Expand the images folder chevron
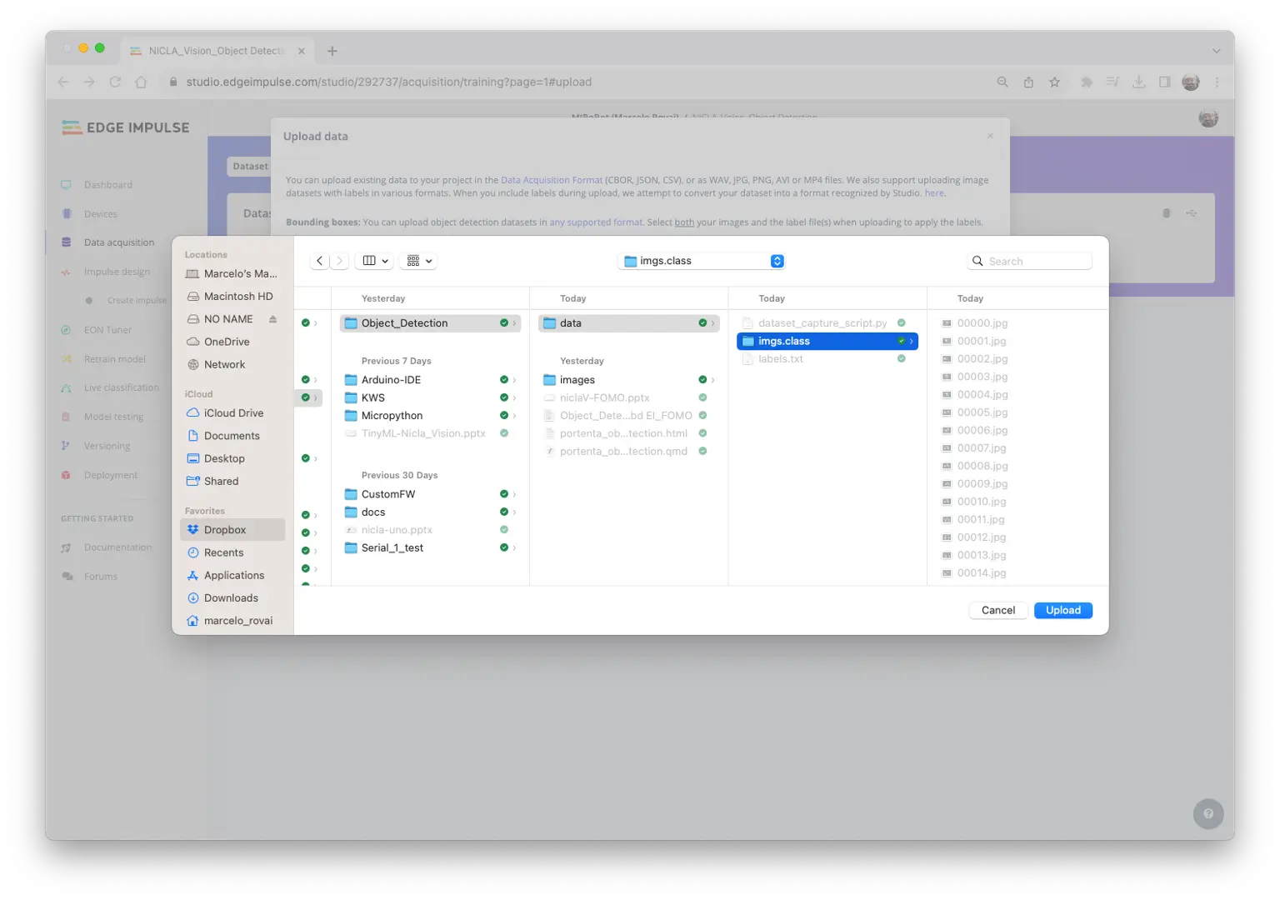 [712, 380]
